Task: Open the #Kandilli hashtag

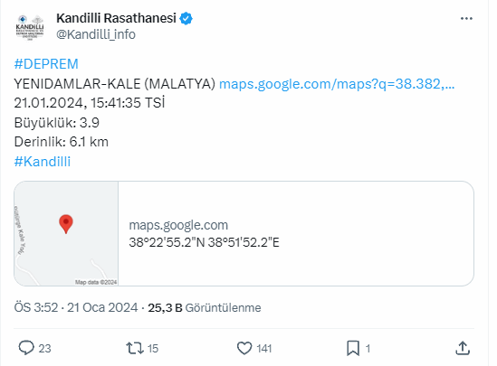Action: coord(43,162)
